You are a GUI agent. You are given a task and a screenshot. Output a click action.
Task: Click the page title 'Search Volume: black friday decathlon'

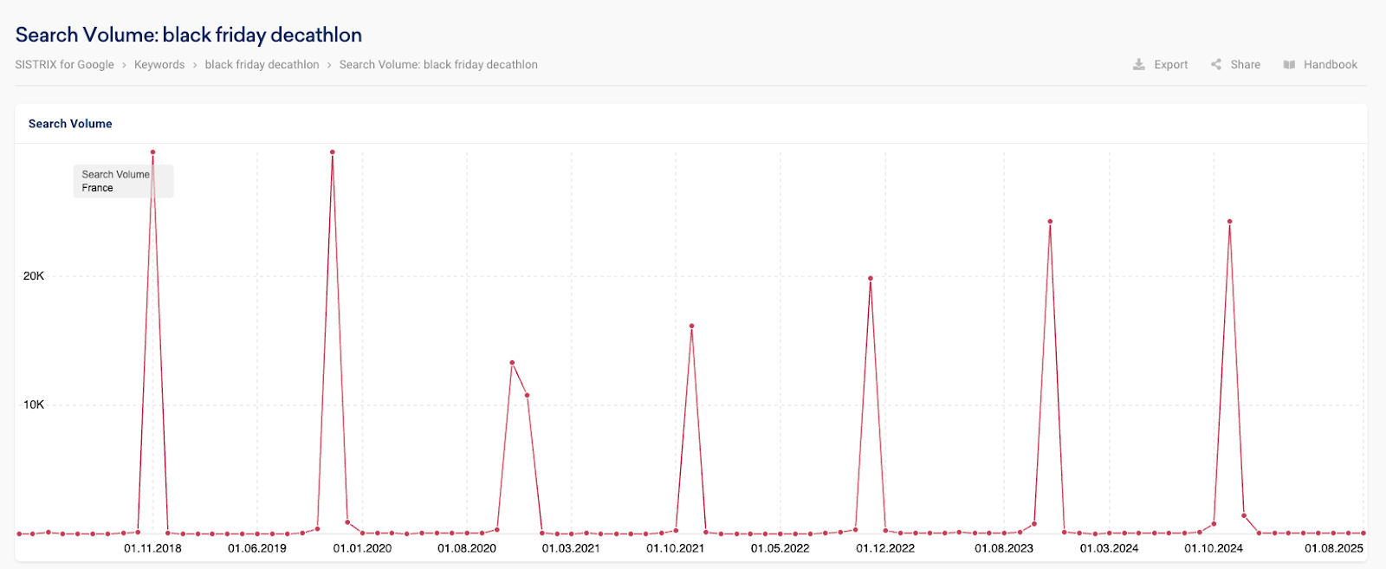point(189,35)
